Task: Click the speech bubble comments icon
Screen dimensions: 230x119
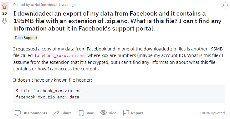Action: pyautogui.click(x=18, y=113)
